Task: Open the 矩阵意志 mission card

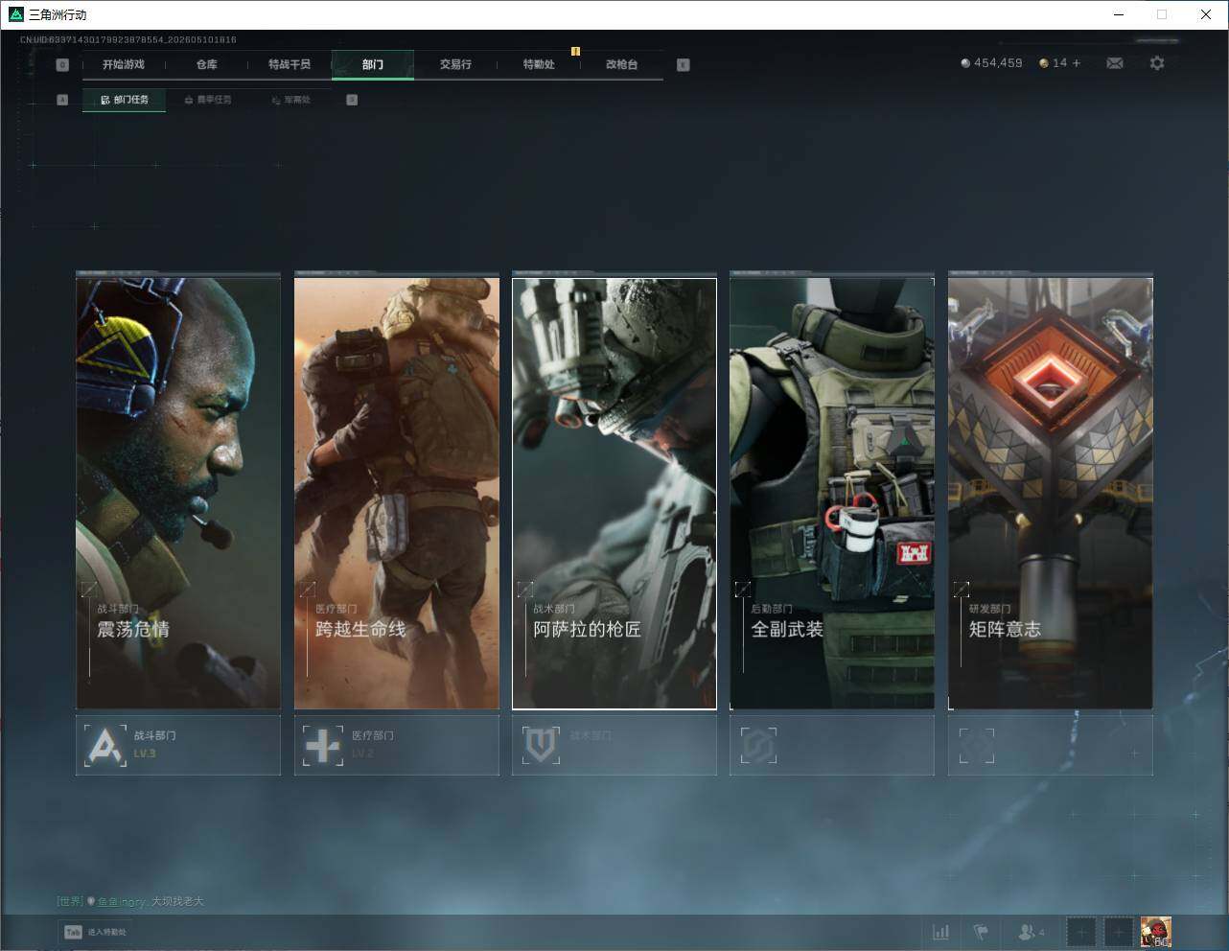Action: tap(1051, 493)
